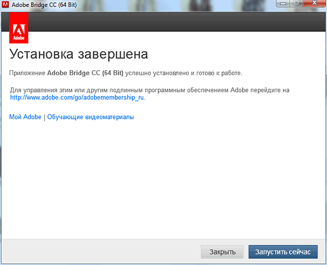327x265 pixels.
Task: Click the Закрыть button
Action: (x=222, y=252)
